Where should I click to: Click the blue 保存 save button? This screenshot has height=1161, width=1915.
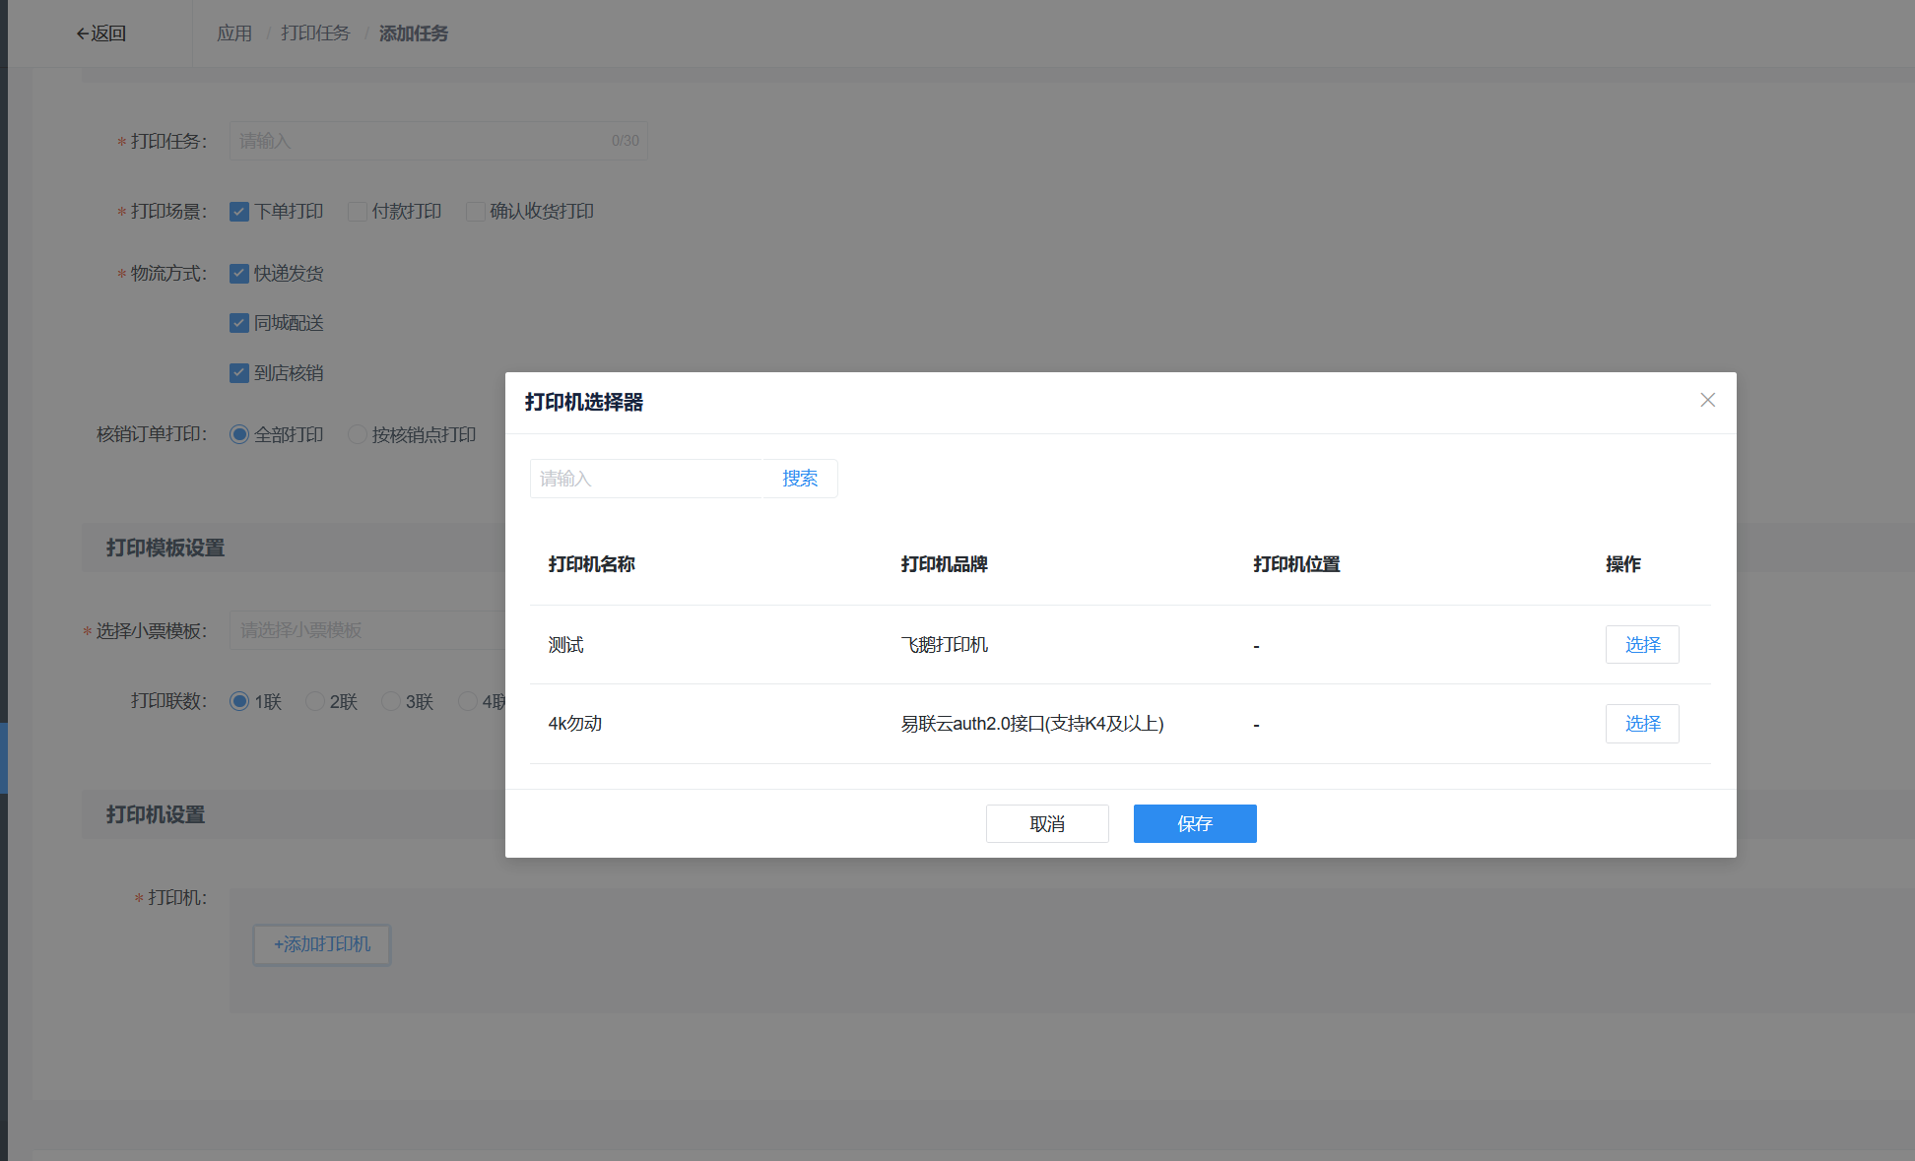(1194, 823)
